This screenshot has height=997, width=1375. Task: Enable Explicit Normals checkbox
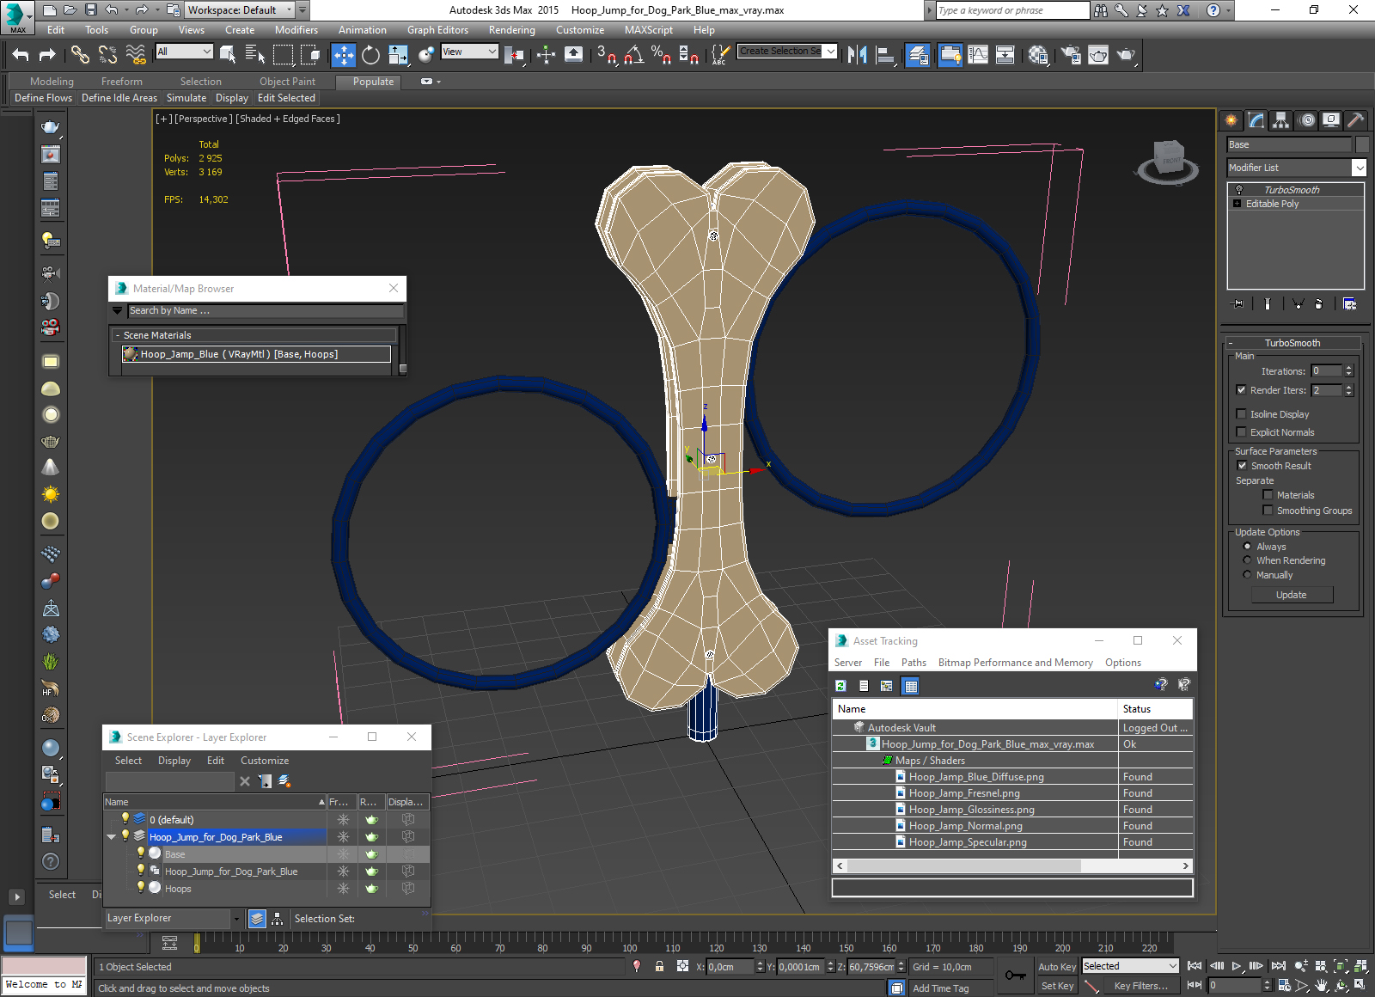coord(1241,432)
